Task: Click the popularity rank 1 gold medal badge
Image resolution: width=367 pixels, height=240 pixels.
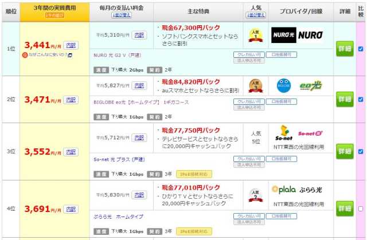Action: 256,36
